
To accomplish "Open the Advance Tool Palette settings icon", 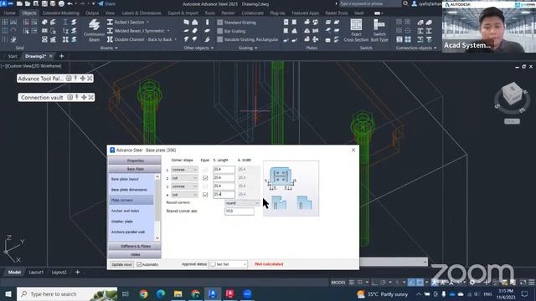I will click(x=69, y=79).
